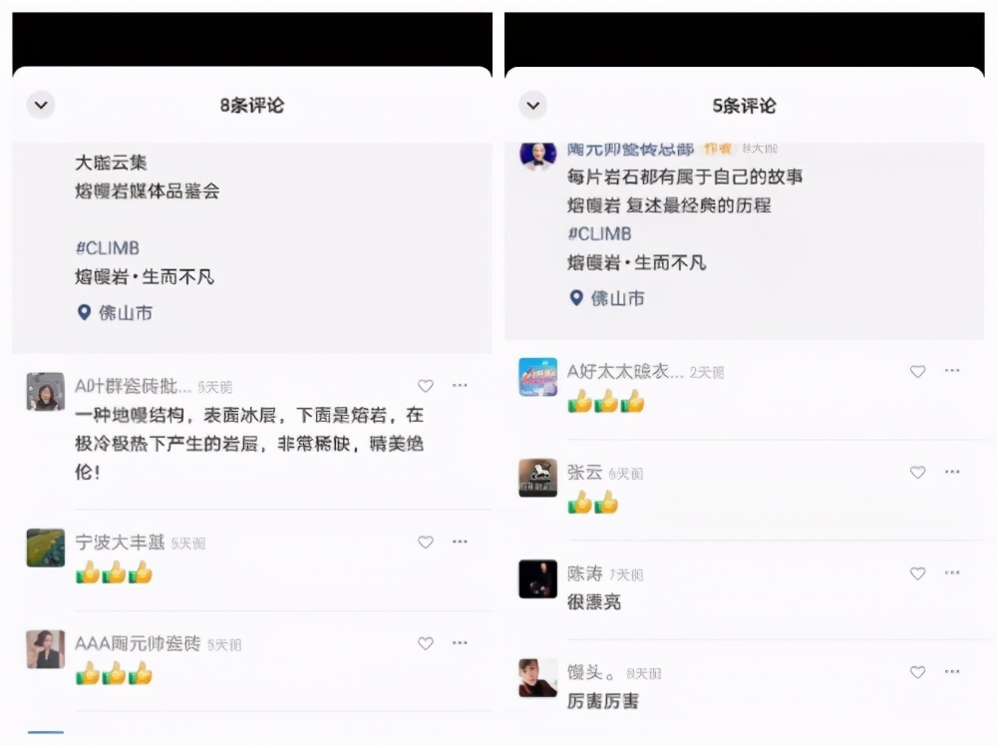Collapse the 5条评论 comment panel
This screenshot has width=997, height=746.
coord(532,105)
